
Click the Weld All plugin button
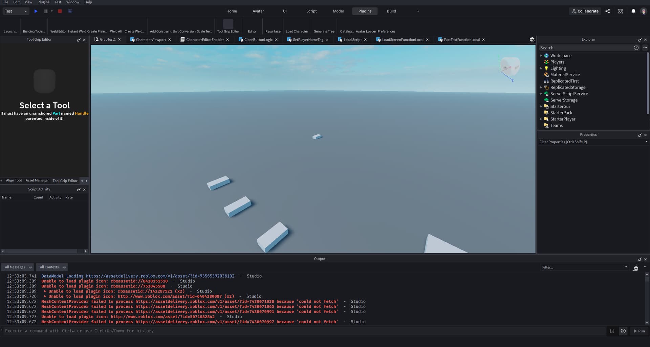coord(116,26)
